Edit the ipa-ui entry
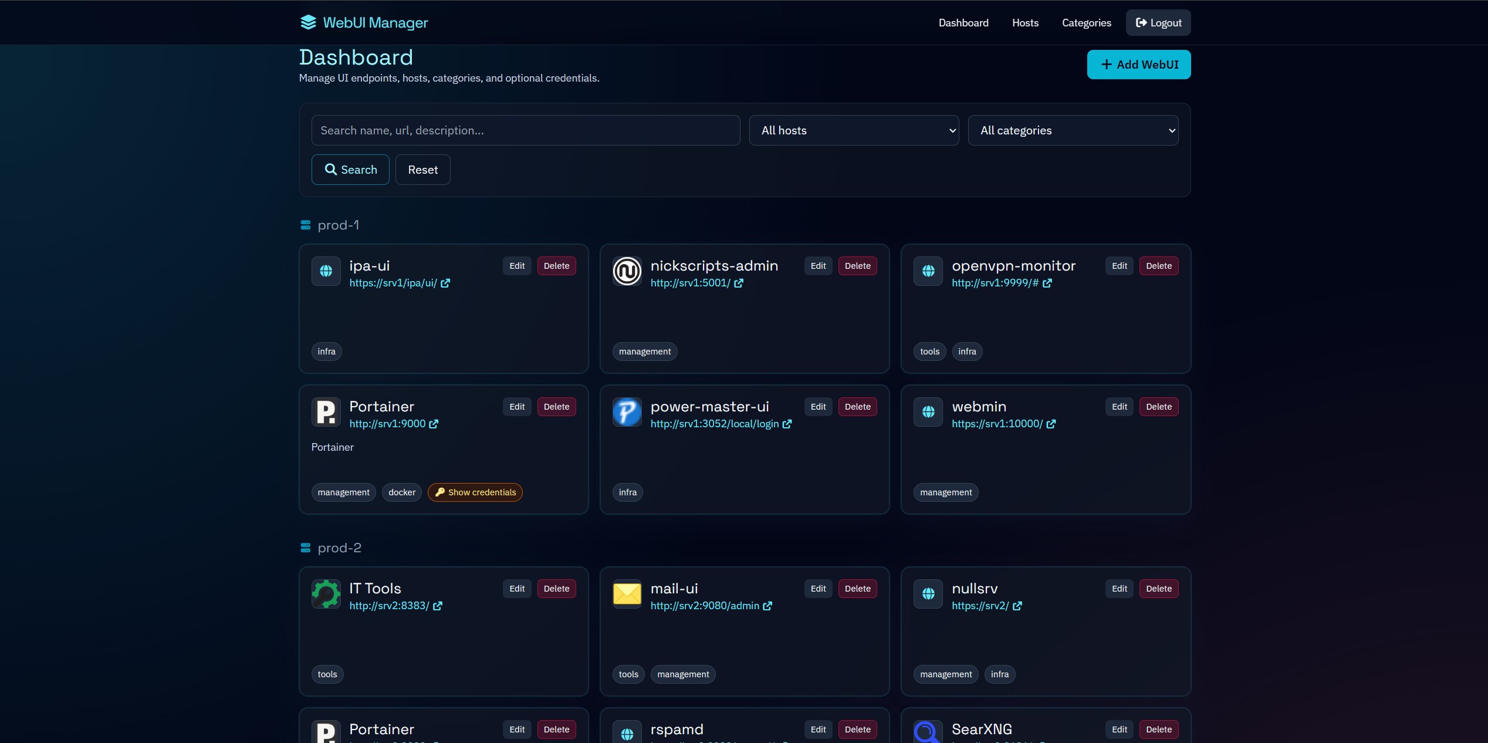 517,266
